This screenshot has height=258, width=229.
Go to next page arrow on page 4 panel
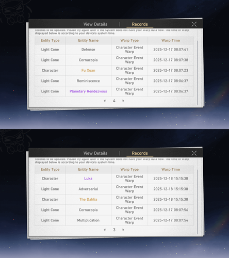(x=123, y=101)
